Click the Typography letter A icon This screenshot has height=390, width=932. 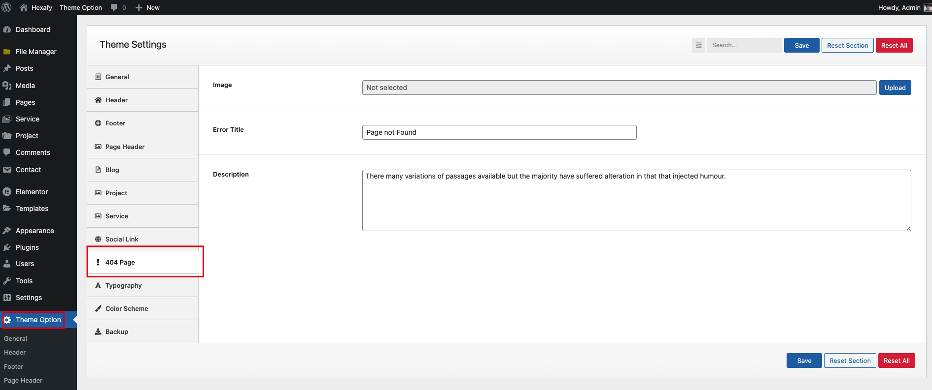(x=98, y=285)
